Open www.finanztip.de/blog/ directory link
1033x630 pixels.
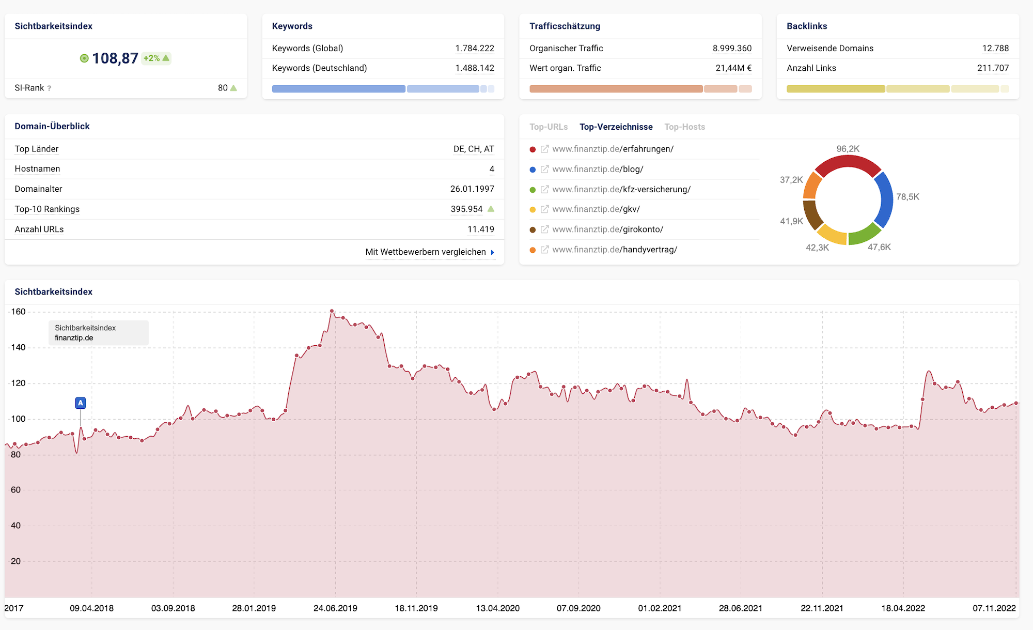598,169
